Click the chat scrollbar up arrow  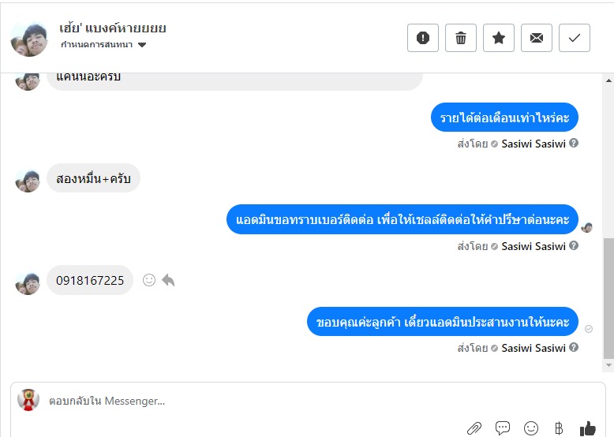pyautogui.click(x=608, y=80)
